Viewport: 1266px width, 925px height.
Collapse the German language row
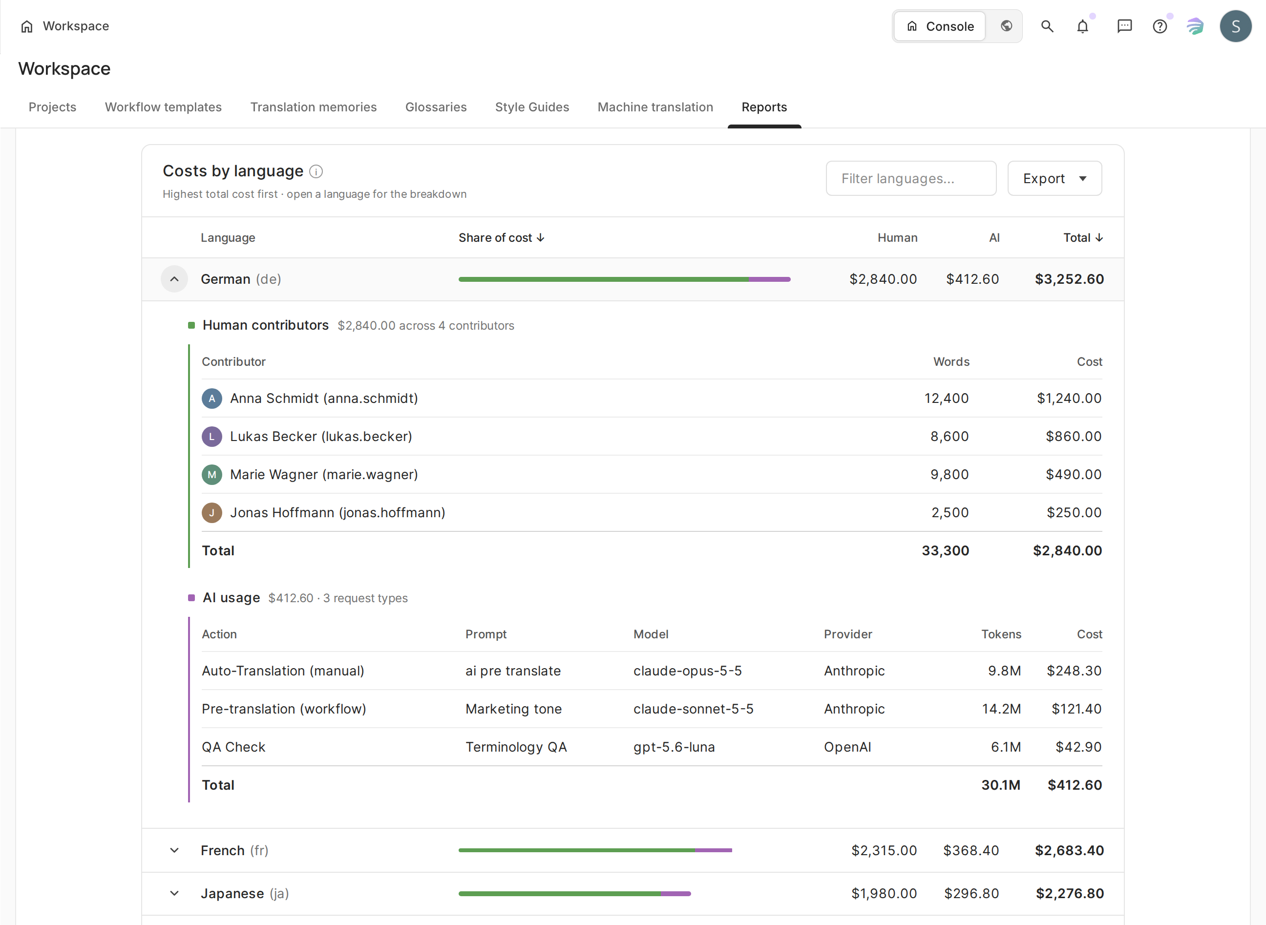[174, 279]
